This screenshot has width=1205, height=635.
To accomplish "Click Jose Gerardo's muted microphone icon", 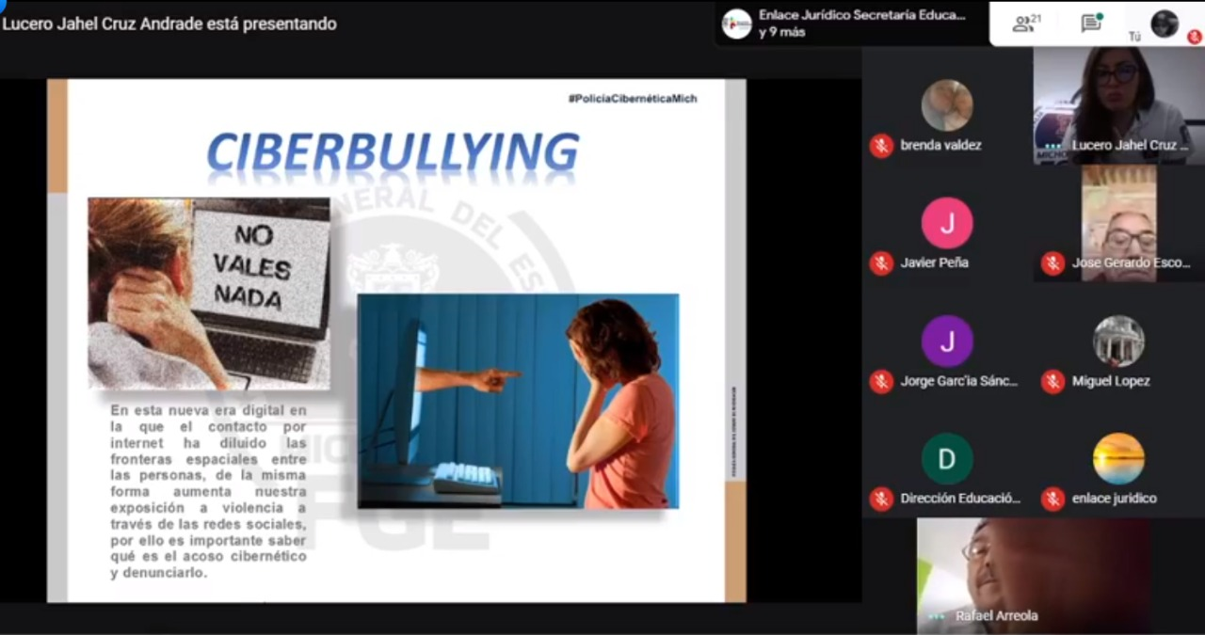I will (1052, 263).
